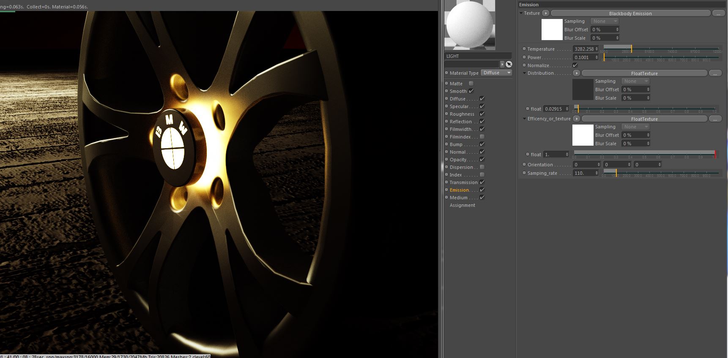Open the Medium channel page label
This screenshot has height=358, width=728.
click(459, 198)
